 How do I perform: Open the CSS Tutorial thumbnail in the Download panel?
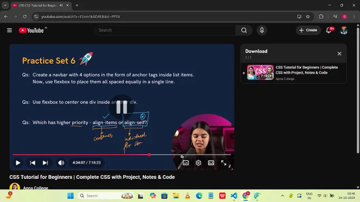coord(260,72)
